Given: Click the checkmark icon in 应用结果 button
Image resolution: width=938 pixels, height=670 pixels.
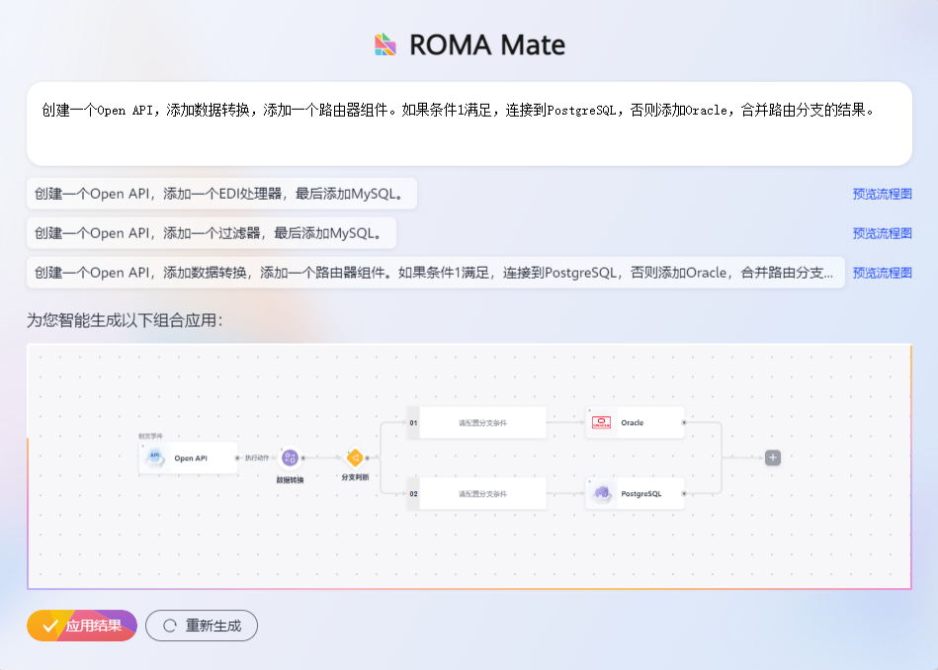Looking at the screenshot, I should tap(49, 627).
